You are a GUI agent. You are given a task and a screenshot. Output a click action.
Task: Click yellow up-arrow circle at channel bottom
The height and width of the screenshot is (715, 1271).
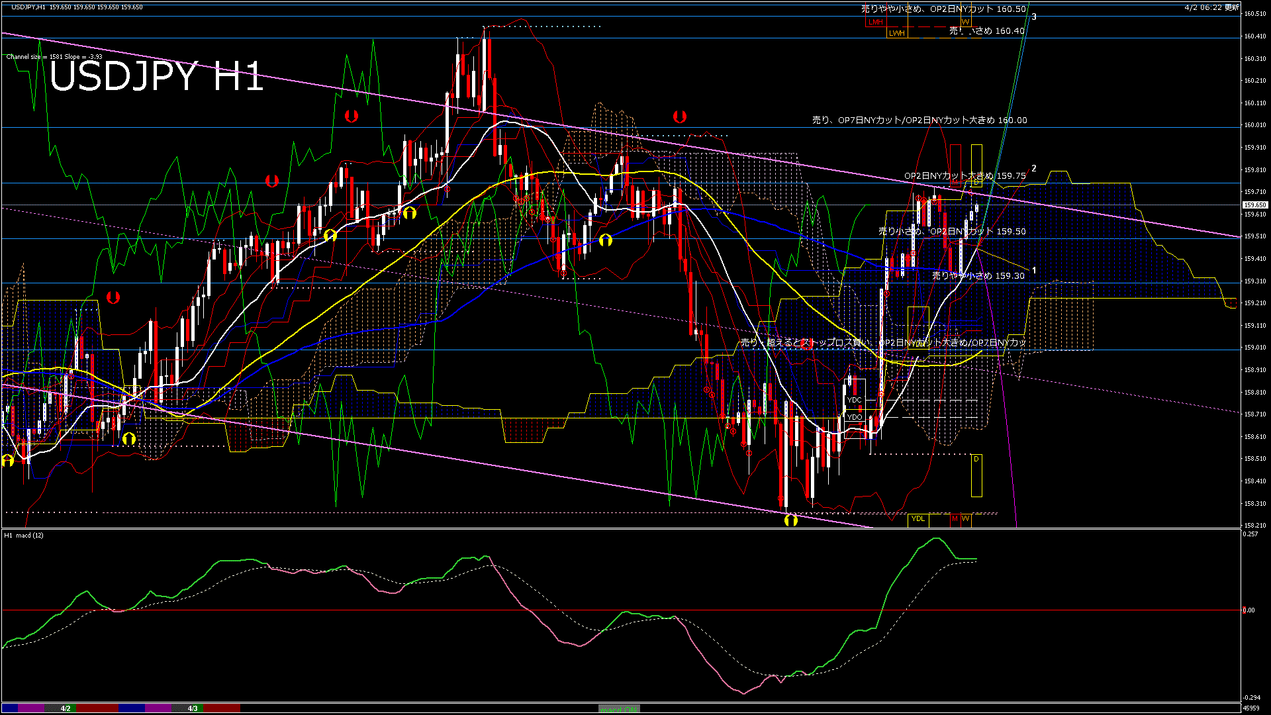(x=790, y=520)
